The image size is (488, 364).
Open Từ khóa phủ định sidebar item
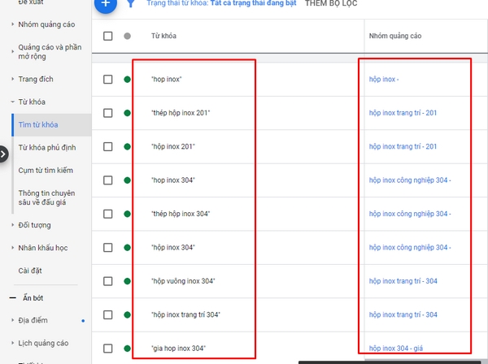tap(47, 148)
